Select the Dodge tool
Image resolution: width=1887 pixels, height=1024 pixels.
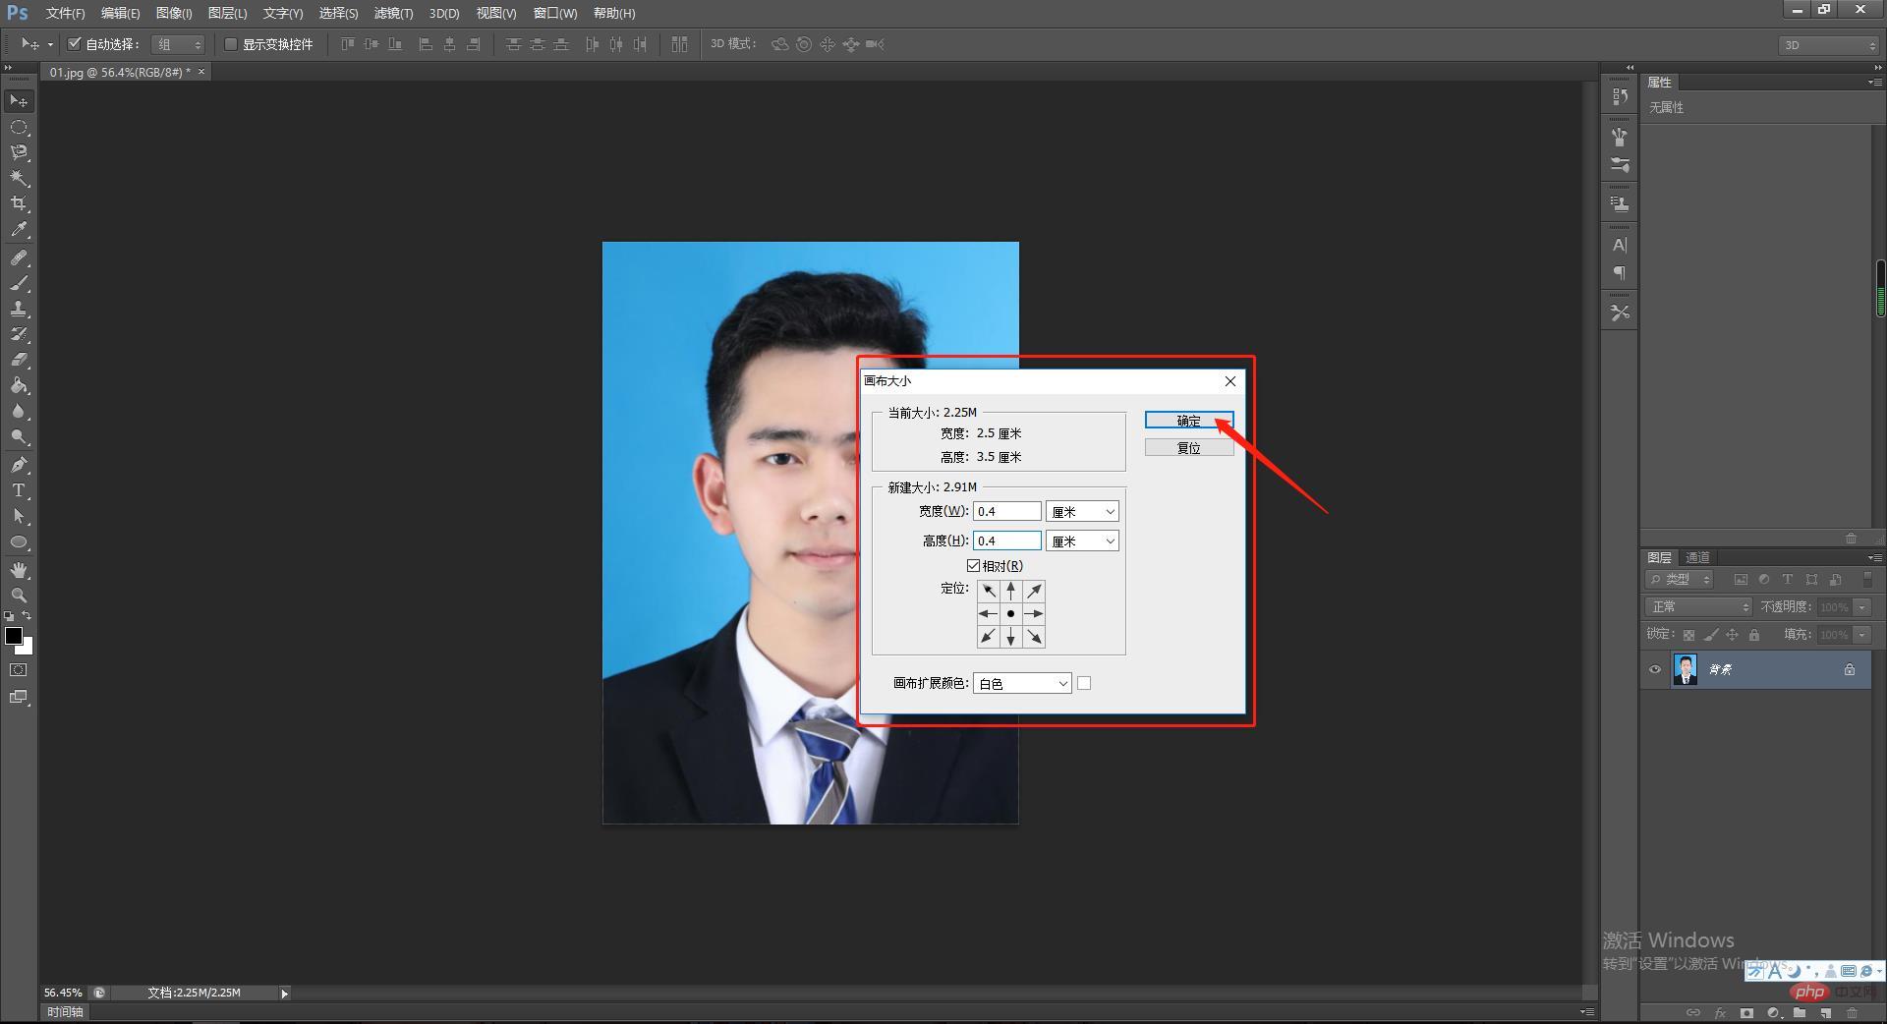click(x=19, y=436)
